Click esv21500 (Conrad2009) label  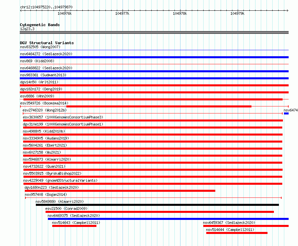[x=66, y=209]
